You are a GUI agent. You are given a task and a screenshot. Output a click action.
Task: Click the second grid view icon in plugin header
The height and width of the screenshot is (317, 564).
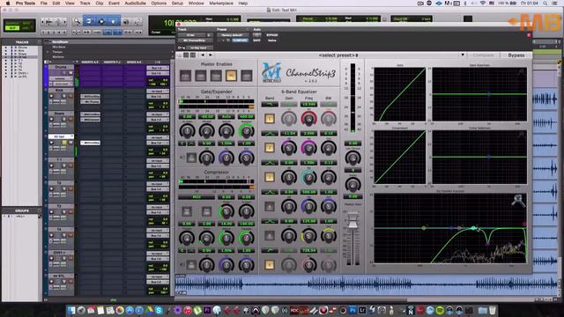(x=193, y=55)
